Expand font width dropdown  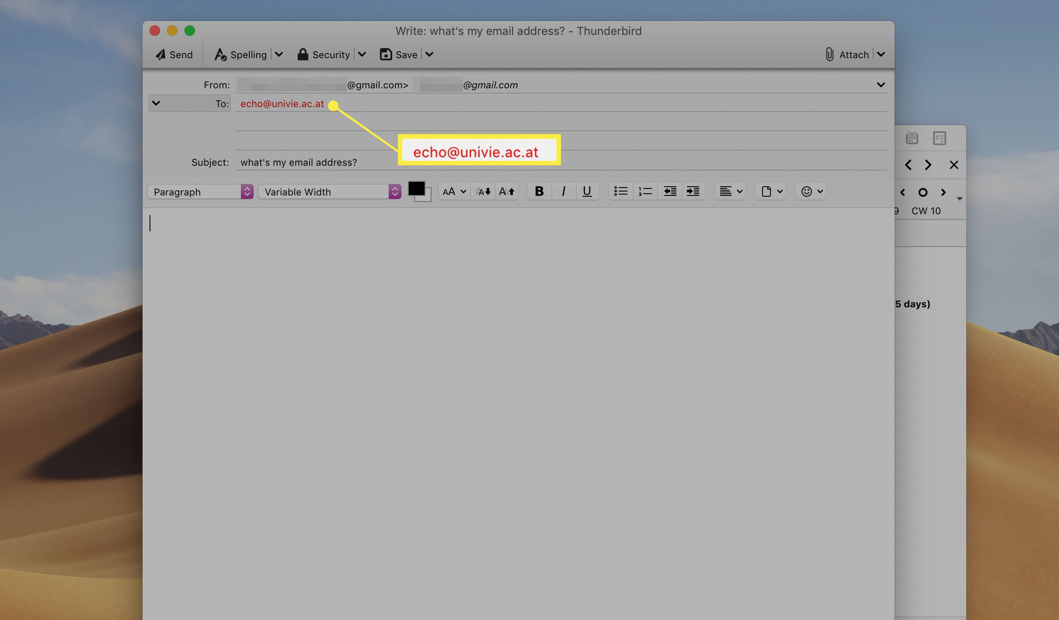coord(396,191)
